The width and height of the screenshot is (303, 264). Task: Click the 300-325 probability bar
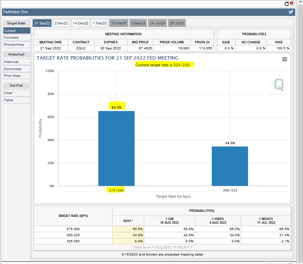230,166
